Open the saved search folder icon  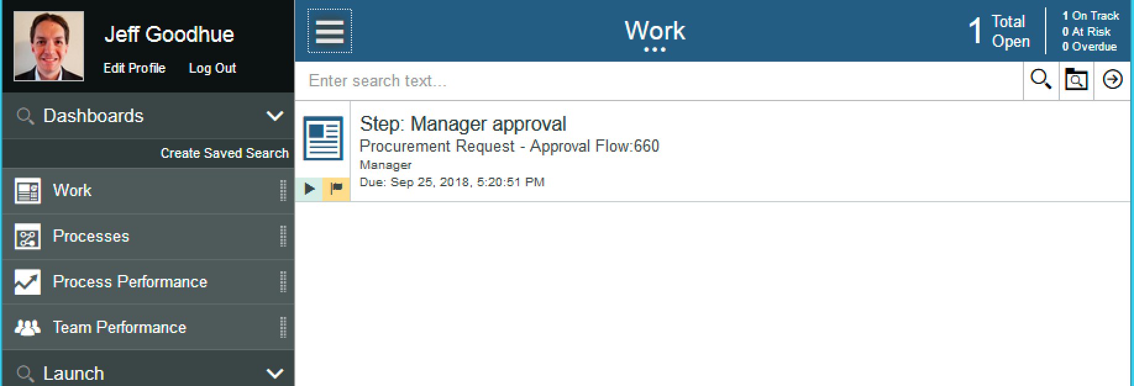[1077, 80]
